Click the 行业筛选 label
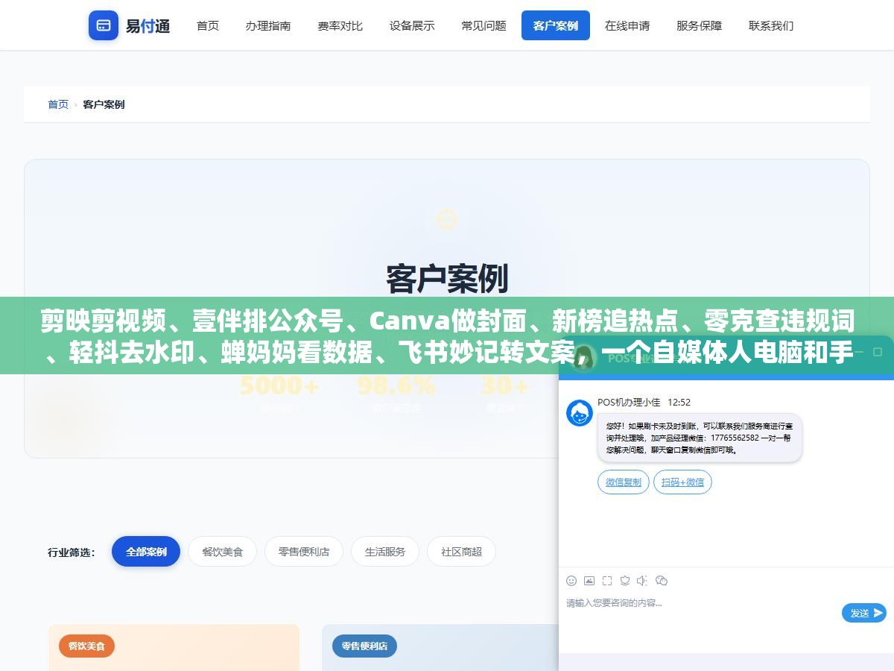 tap(71, 552)
